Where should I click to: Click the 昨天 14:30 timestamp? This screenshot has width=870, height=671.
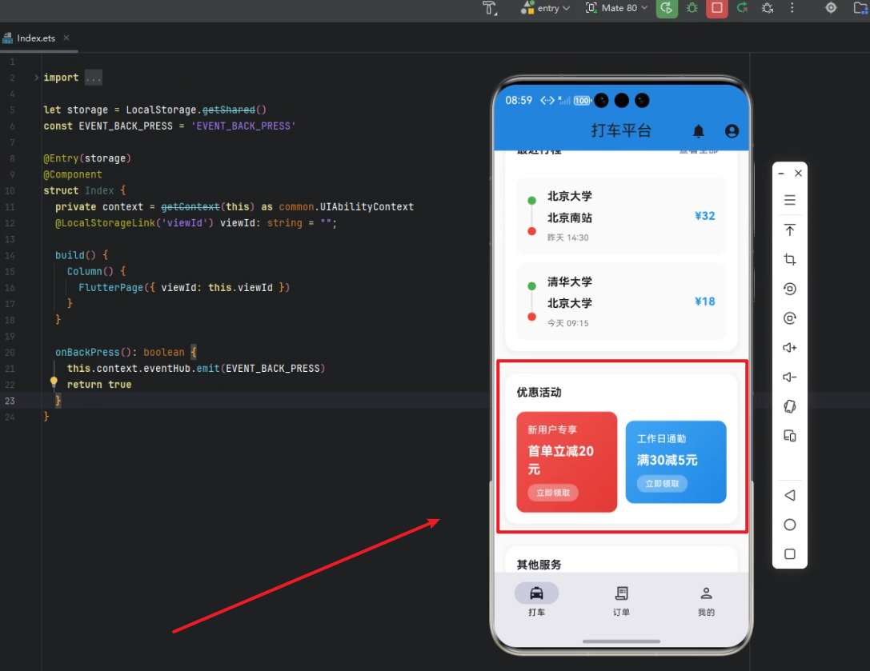(567, 238)
